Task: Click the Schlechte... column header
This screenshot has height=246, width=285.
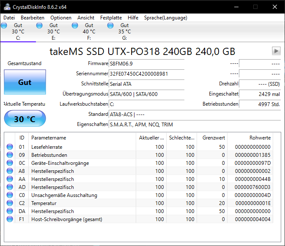Action: coord(182,138)
